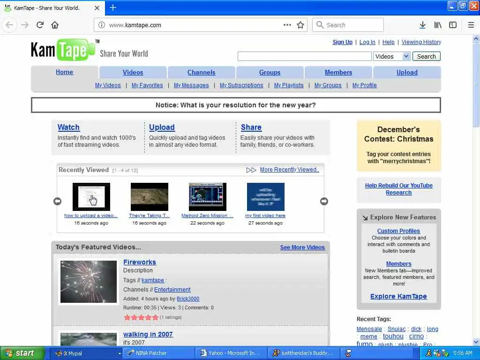480x360 pixels.
Task: Open Help Rebuild Our YouTube Research link
Action: [398, 189]
